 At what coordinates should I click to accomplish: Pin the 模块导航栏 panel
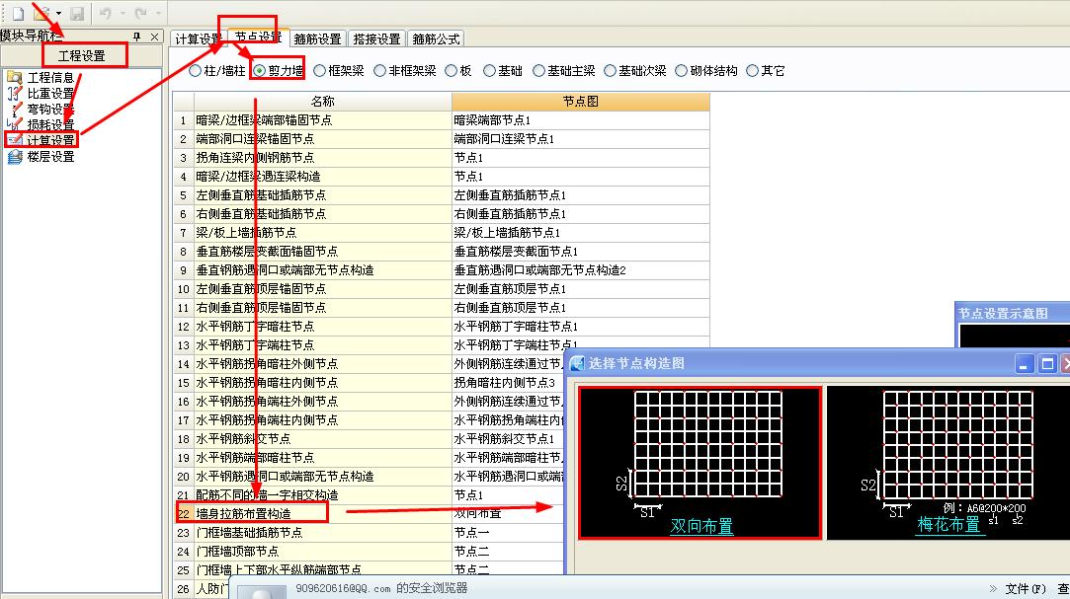coord(137,37)
